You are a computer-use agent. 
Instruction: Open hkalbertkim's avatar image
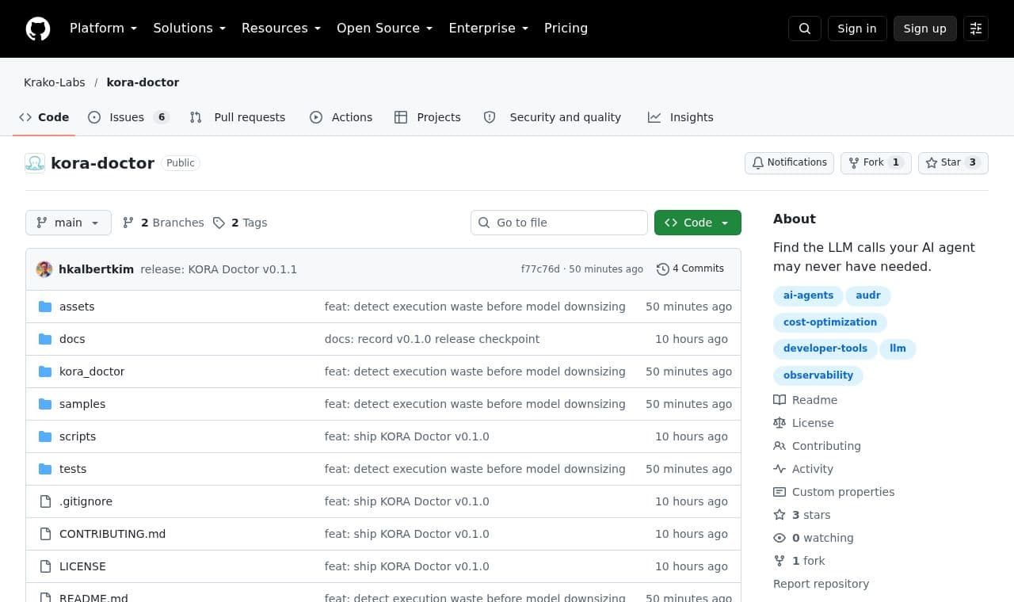(x=44, y=269)
